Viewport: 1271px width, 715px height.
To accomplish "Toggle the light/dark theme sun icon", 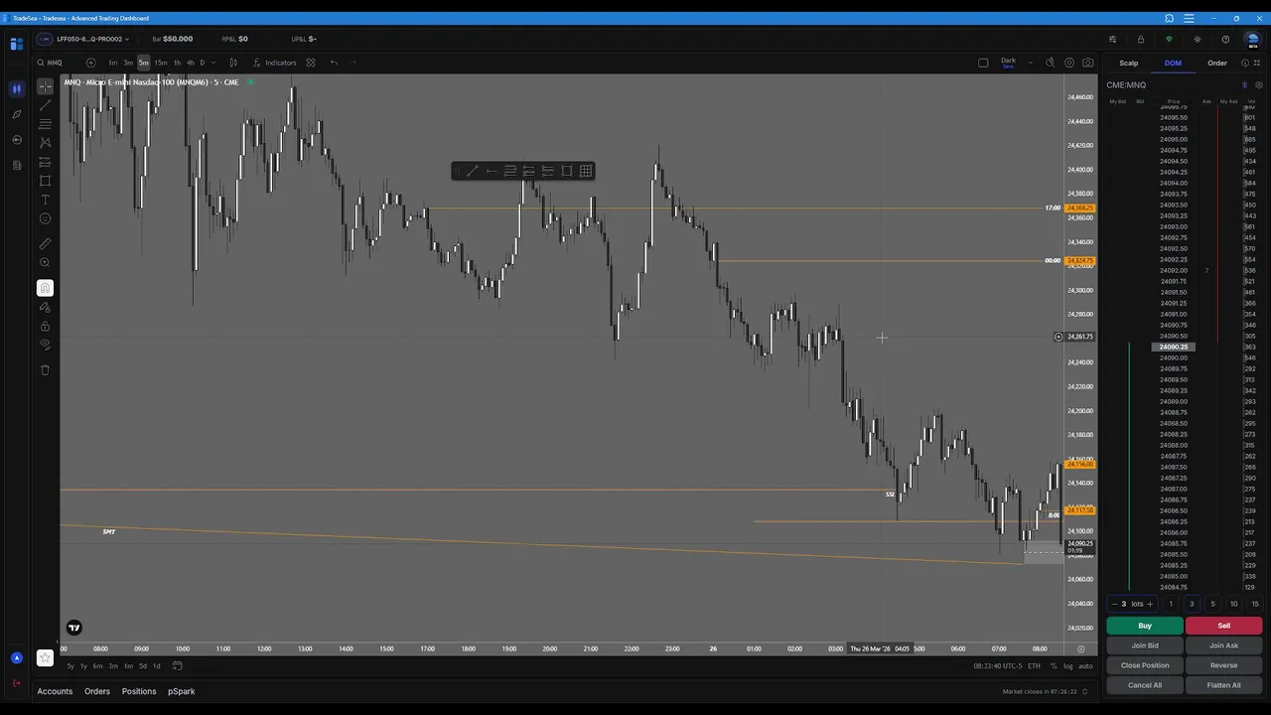I will pyautogui.click(x=1198, y=39).
